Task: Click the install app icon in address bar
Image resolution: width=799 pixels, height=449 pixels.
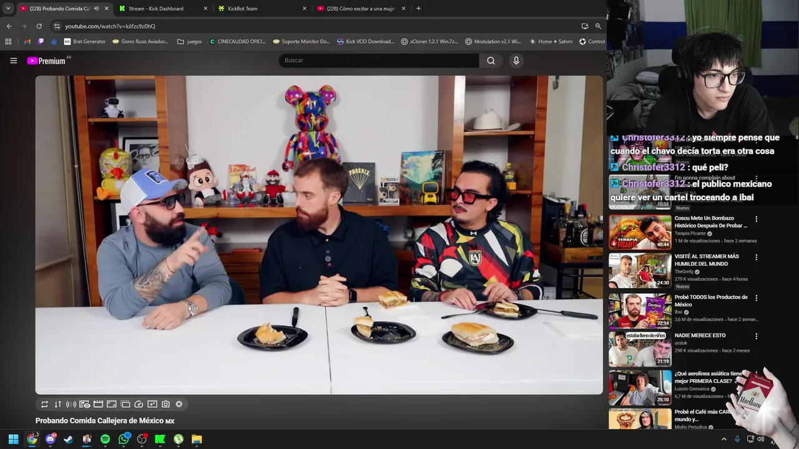Action: pos(585,26)
